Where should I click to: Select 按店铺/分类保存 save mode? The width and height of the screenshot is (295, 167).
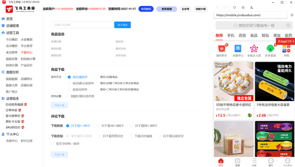(x=69, y=83)
